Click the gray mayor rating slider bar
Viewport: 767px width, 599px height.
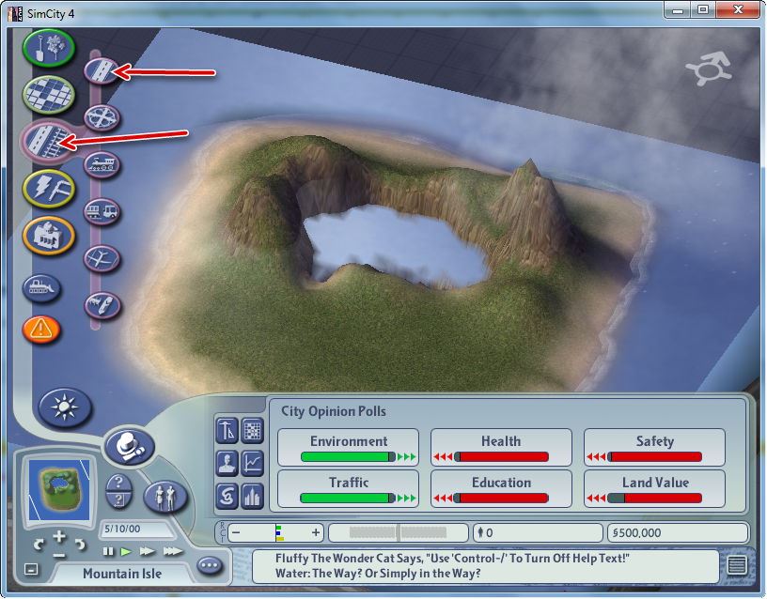398,532
